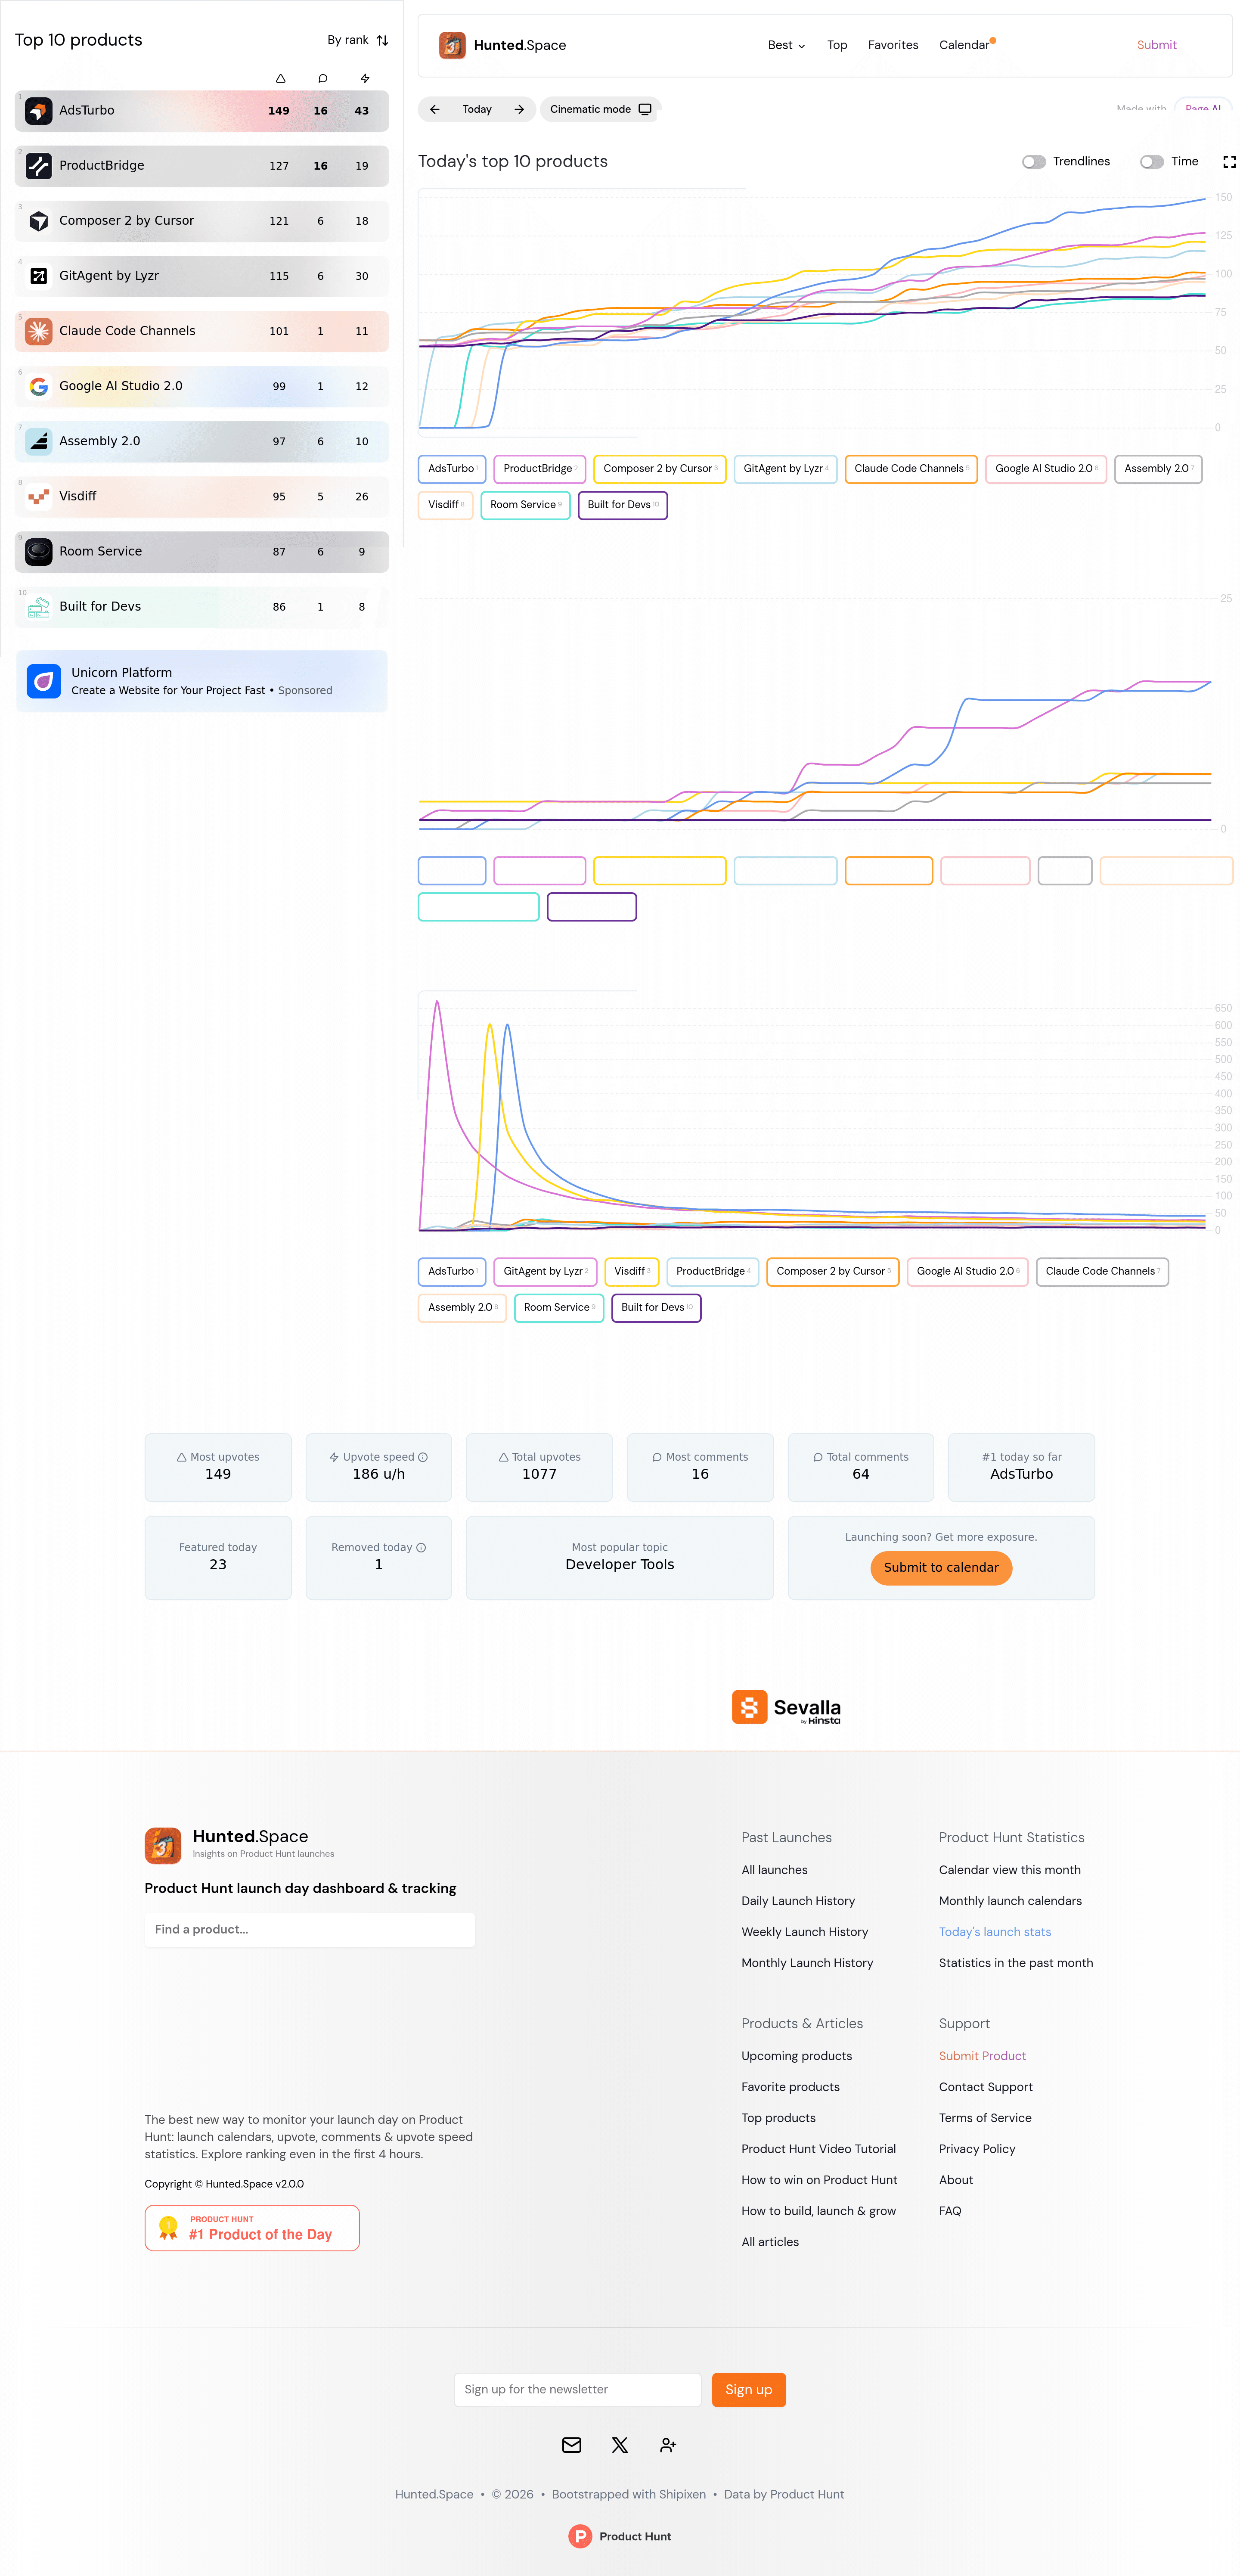The width and height of the screenshot is (1240, 2576).
Task: Click the newsletter email input field
Action: pos(577,2389)
